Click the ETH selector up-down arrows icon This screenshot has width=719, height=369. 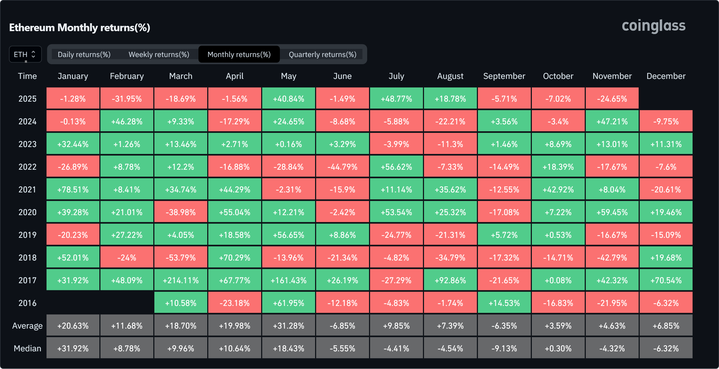[34, 54]
